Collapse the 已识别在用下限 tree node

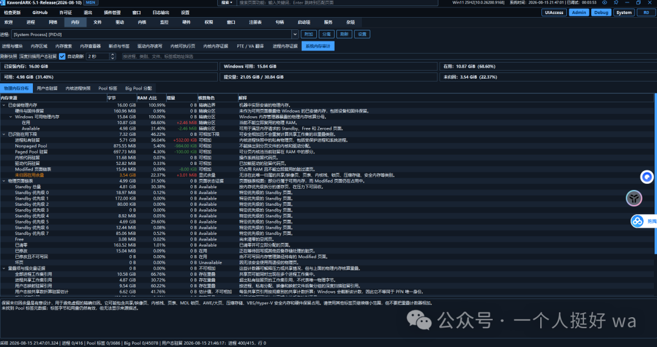[4, 135]
